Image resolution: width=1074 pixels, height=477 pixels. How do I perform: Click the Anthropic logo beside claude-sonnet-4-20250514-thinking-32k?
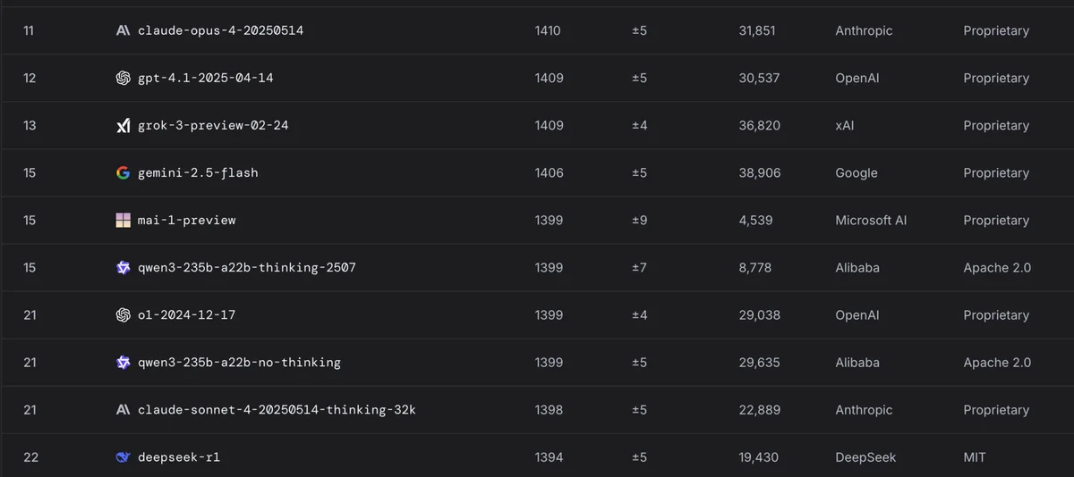(124, 410)
